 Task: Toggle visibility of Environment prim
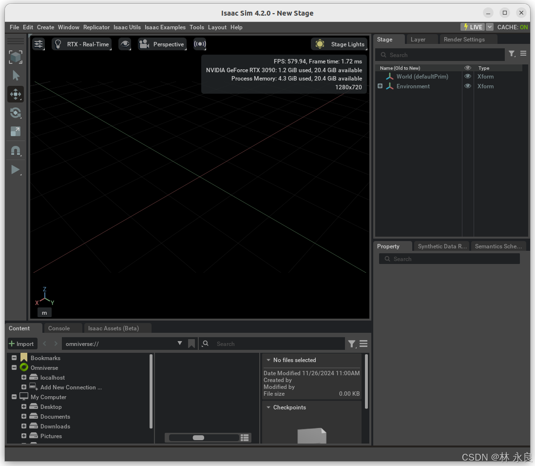pyautogui.click(x=467, y=86)
